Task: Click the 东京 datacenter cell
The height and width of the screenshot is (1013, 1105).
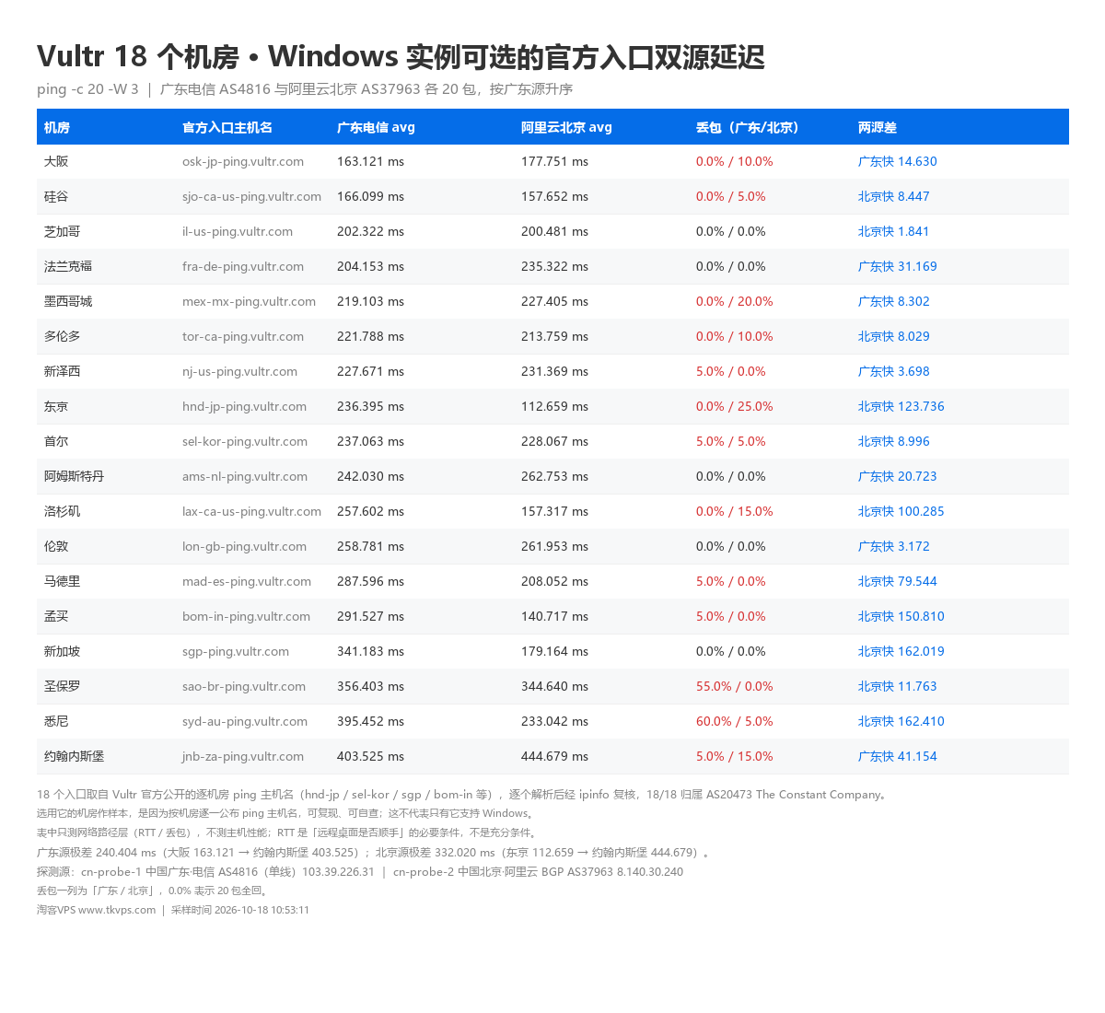Action: [x=56, y=406]
